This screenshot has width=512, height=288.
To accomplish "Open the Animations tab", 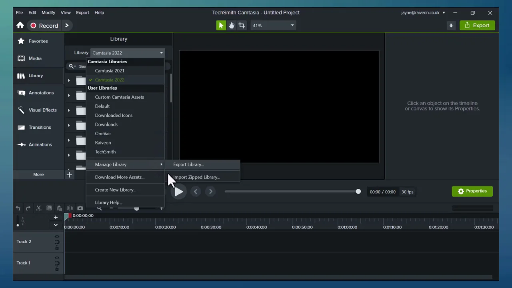I will tap(38, 144).
